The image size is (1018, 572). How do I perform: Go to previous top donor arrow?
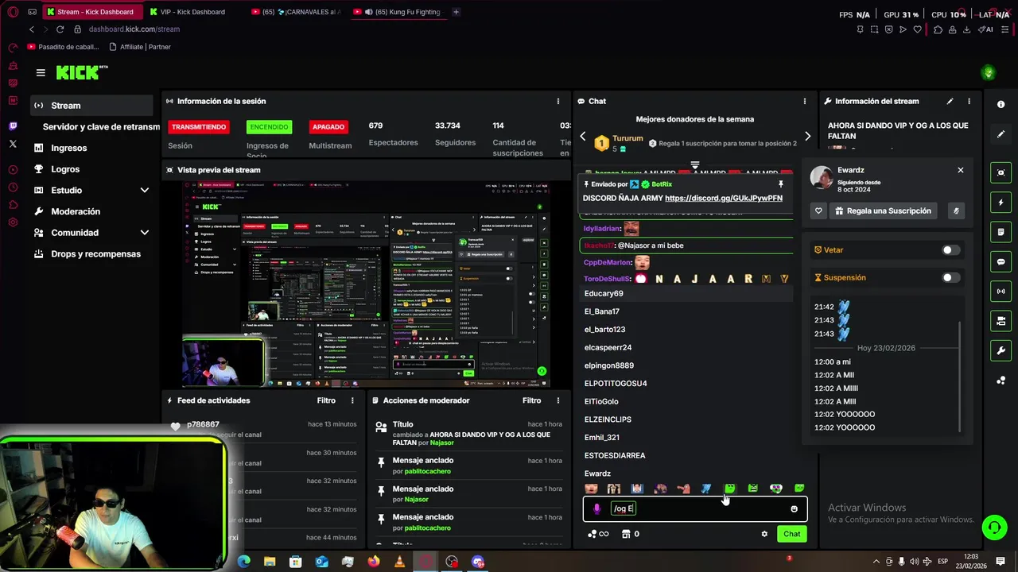coord(582,137)
